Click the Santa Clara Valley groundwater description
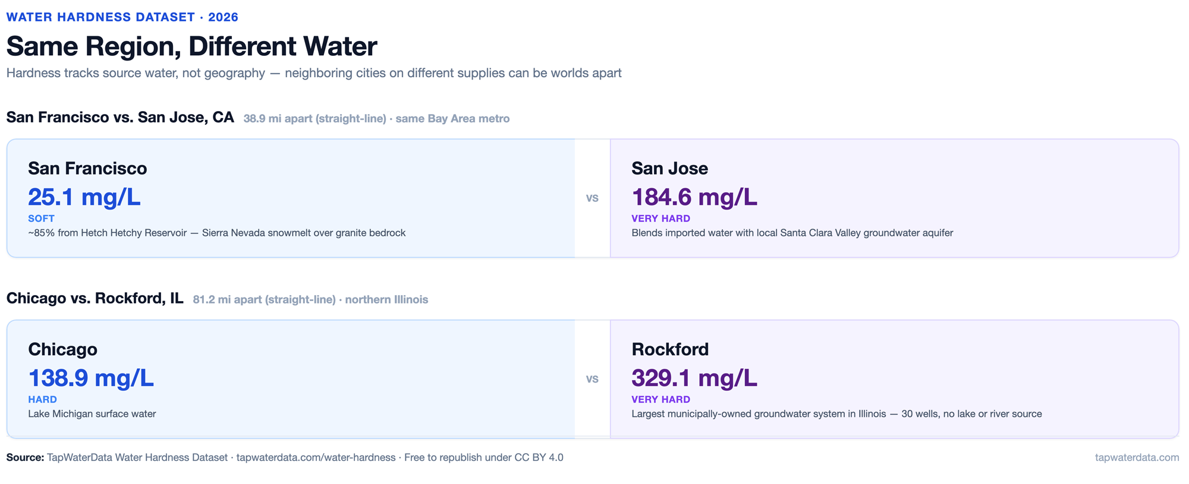The image size is (1189, 484). pyautogui.click(x=792, y=233)
